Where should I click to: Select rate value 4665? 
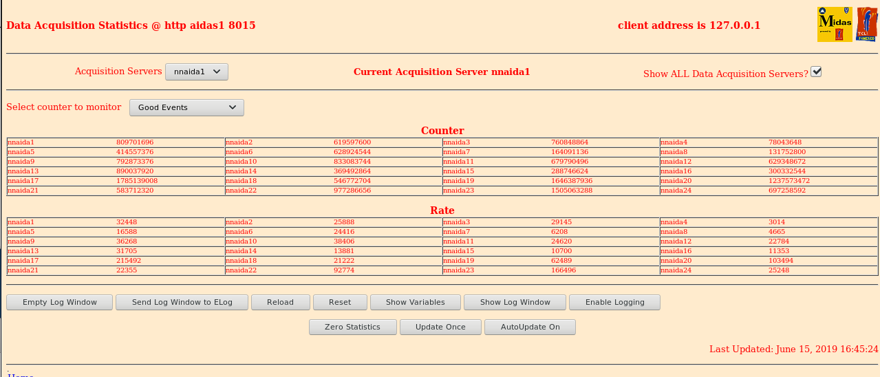[777, 232]
